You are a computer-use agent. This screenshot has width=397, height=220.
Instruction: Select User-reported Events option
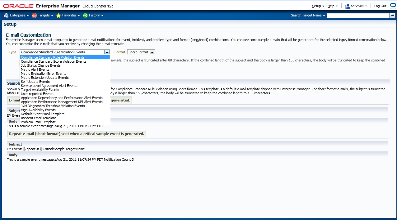(65, 94)
